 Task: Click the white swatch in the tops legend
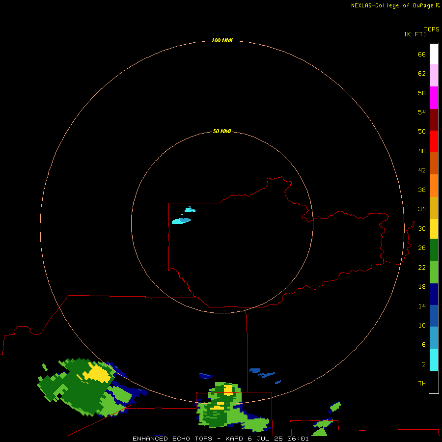[434, 54]
